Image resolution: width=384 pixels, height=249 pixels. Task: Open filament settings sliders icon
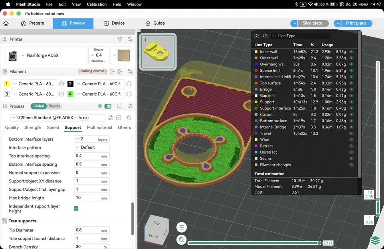pyautogui.click(x=130, y=71)
